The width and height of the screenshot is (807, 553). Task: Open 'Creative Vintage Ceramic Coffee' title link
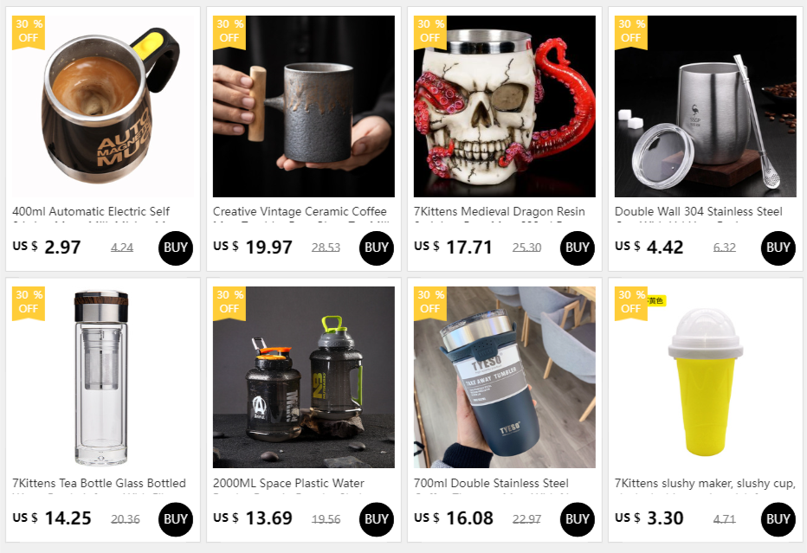(x=300, y=211)
